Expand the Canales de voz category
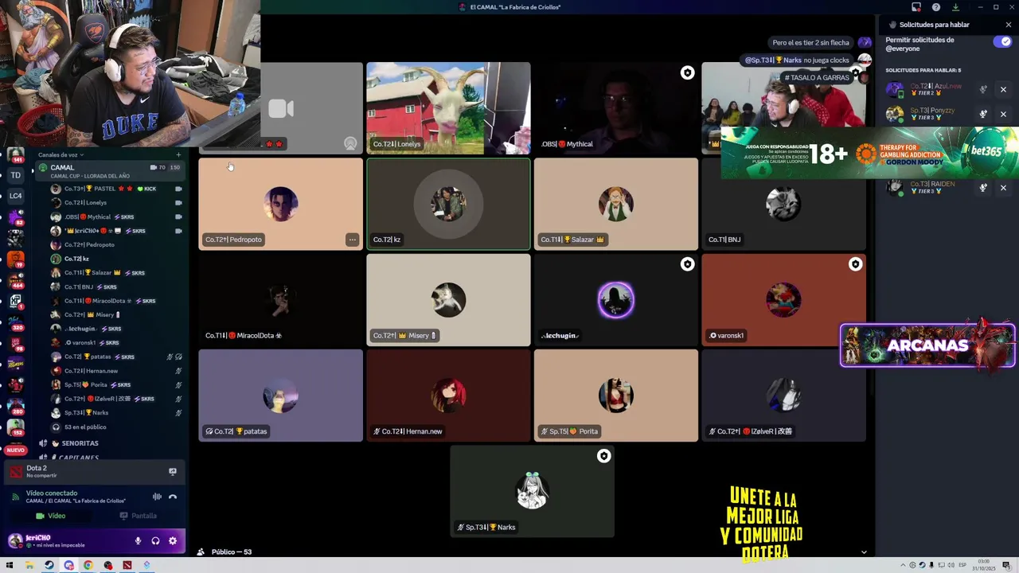 (61, 155)
